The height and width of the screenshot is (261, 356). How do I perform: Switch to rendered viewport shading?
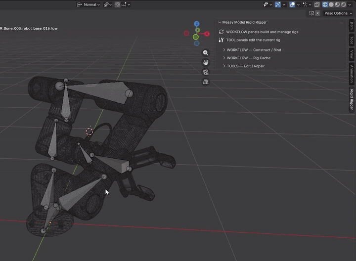344,4
